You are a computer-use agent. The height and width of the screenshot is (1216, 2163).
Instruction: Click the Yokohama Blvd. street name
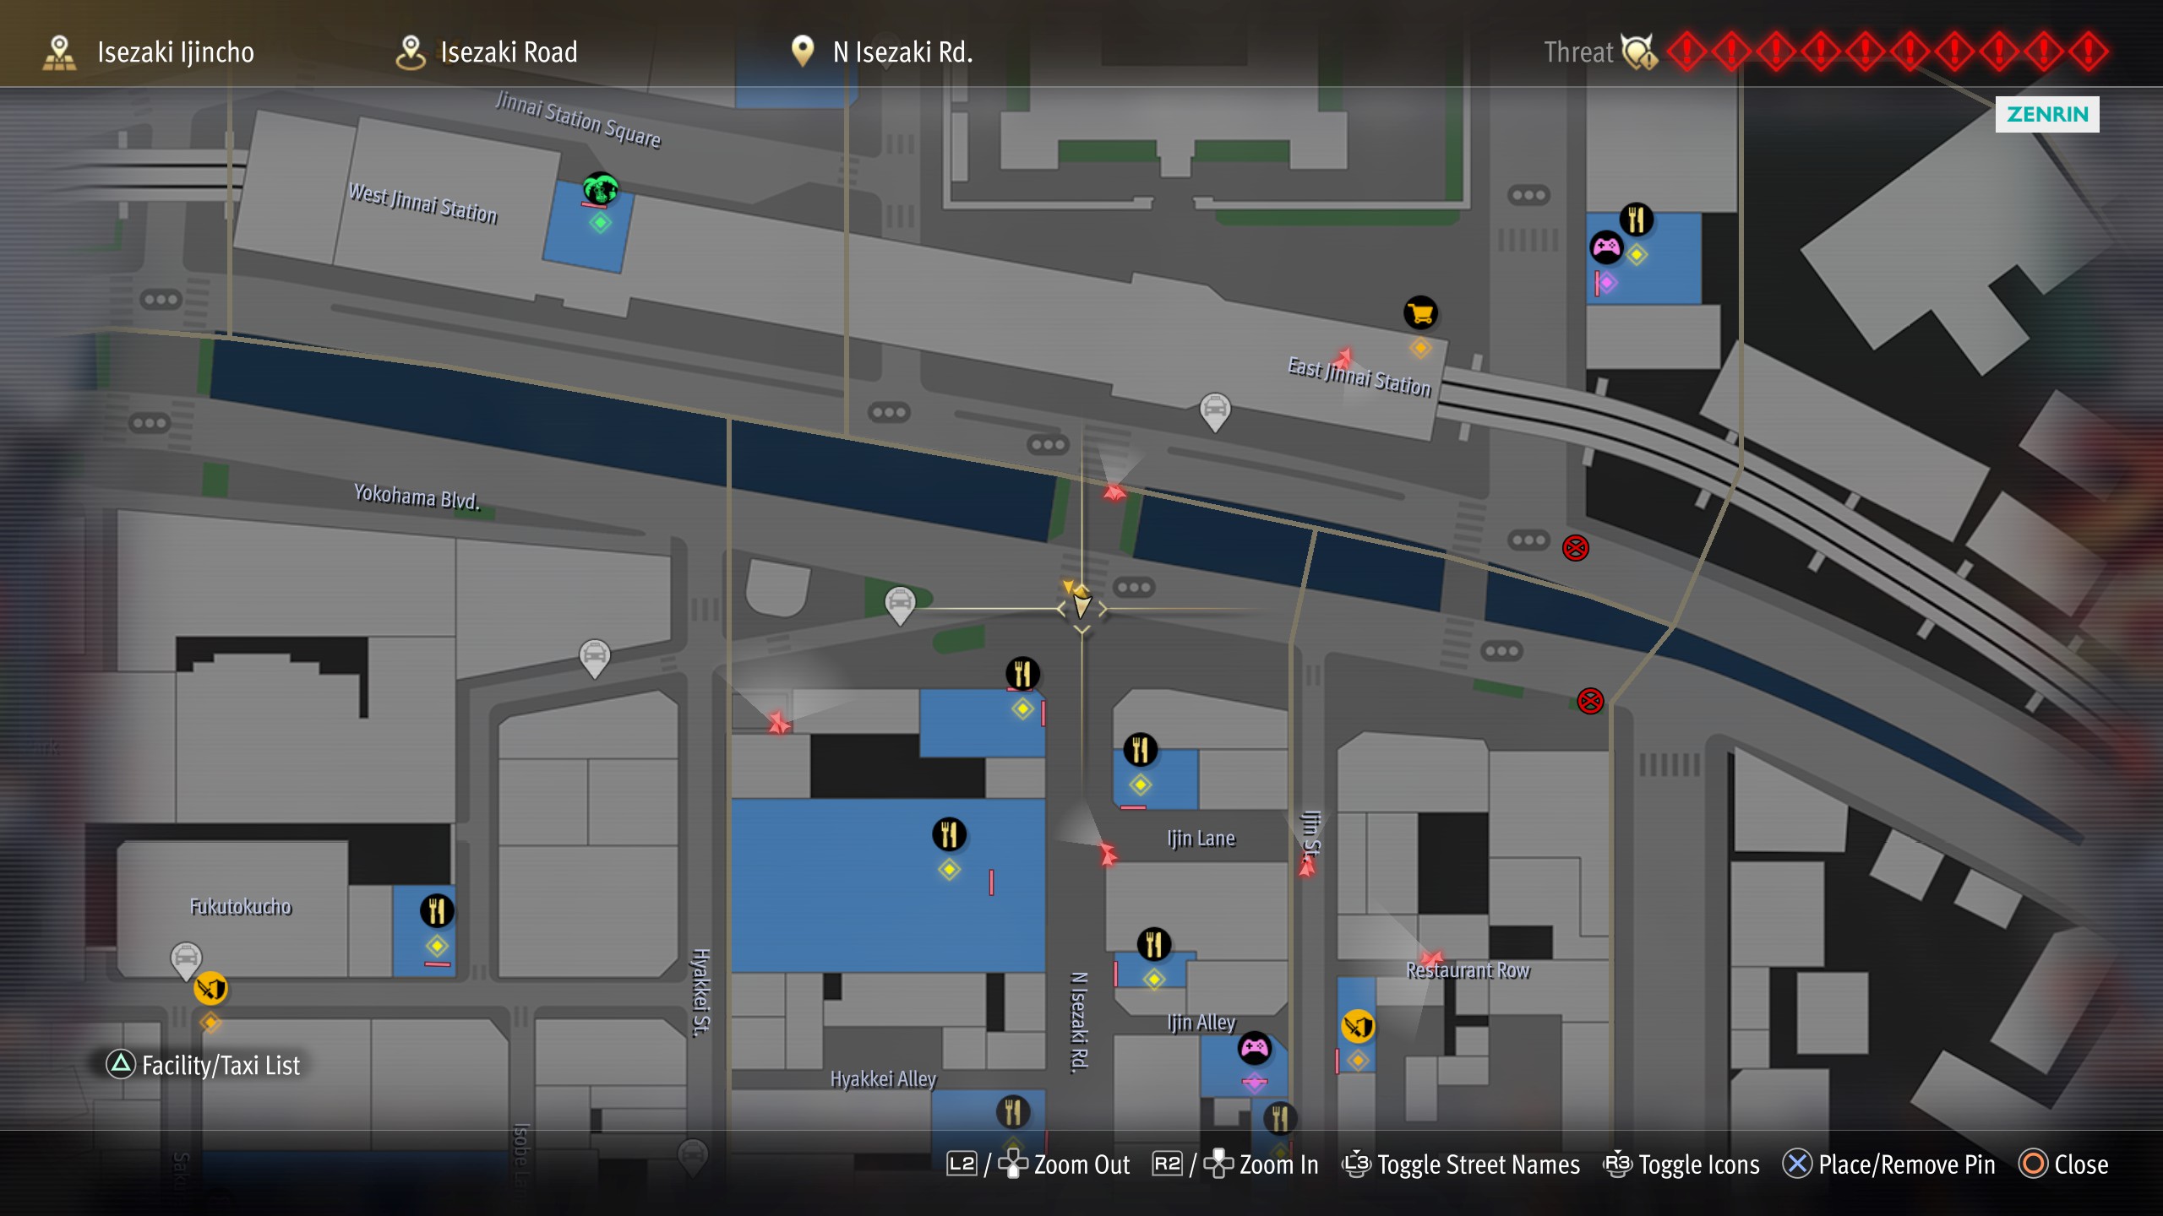(x=417, y=497)
